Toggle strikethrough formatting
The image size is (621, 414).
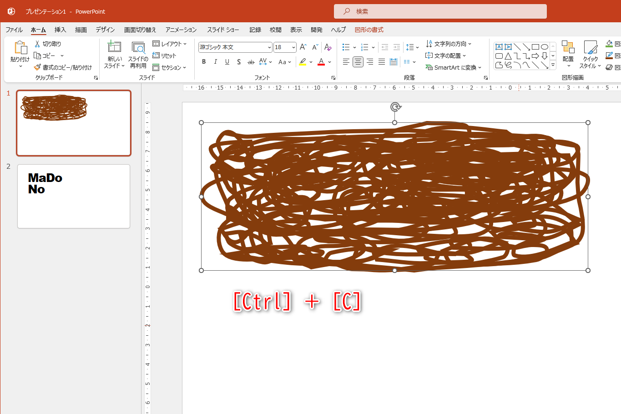251,62
